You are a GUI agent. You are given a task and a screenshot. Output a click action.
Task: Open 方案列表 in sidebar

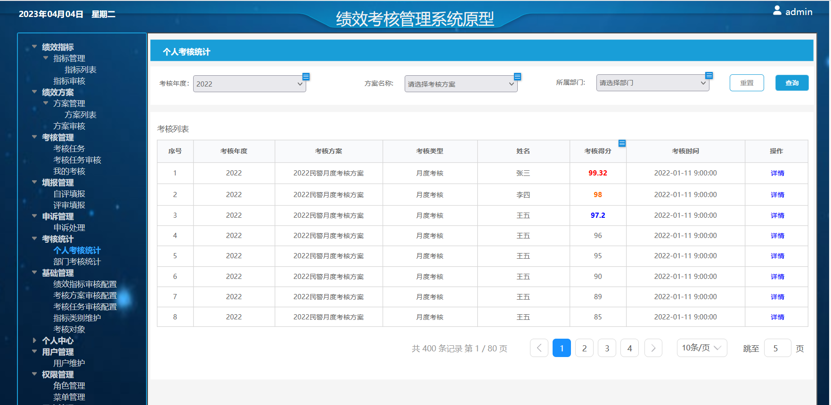[x=81, y=115]
